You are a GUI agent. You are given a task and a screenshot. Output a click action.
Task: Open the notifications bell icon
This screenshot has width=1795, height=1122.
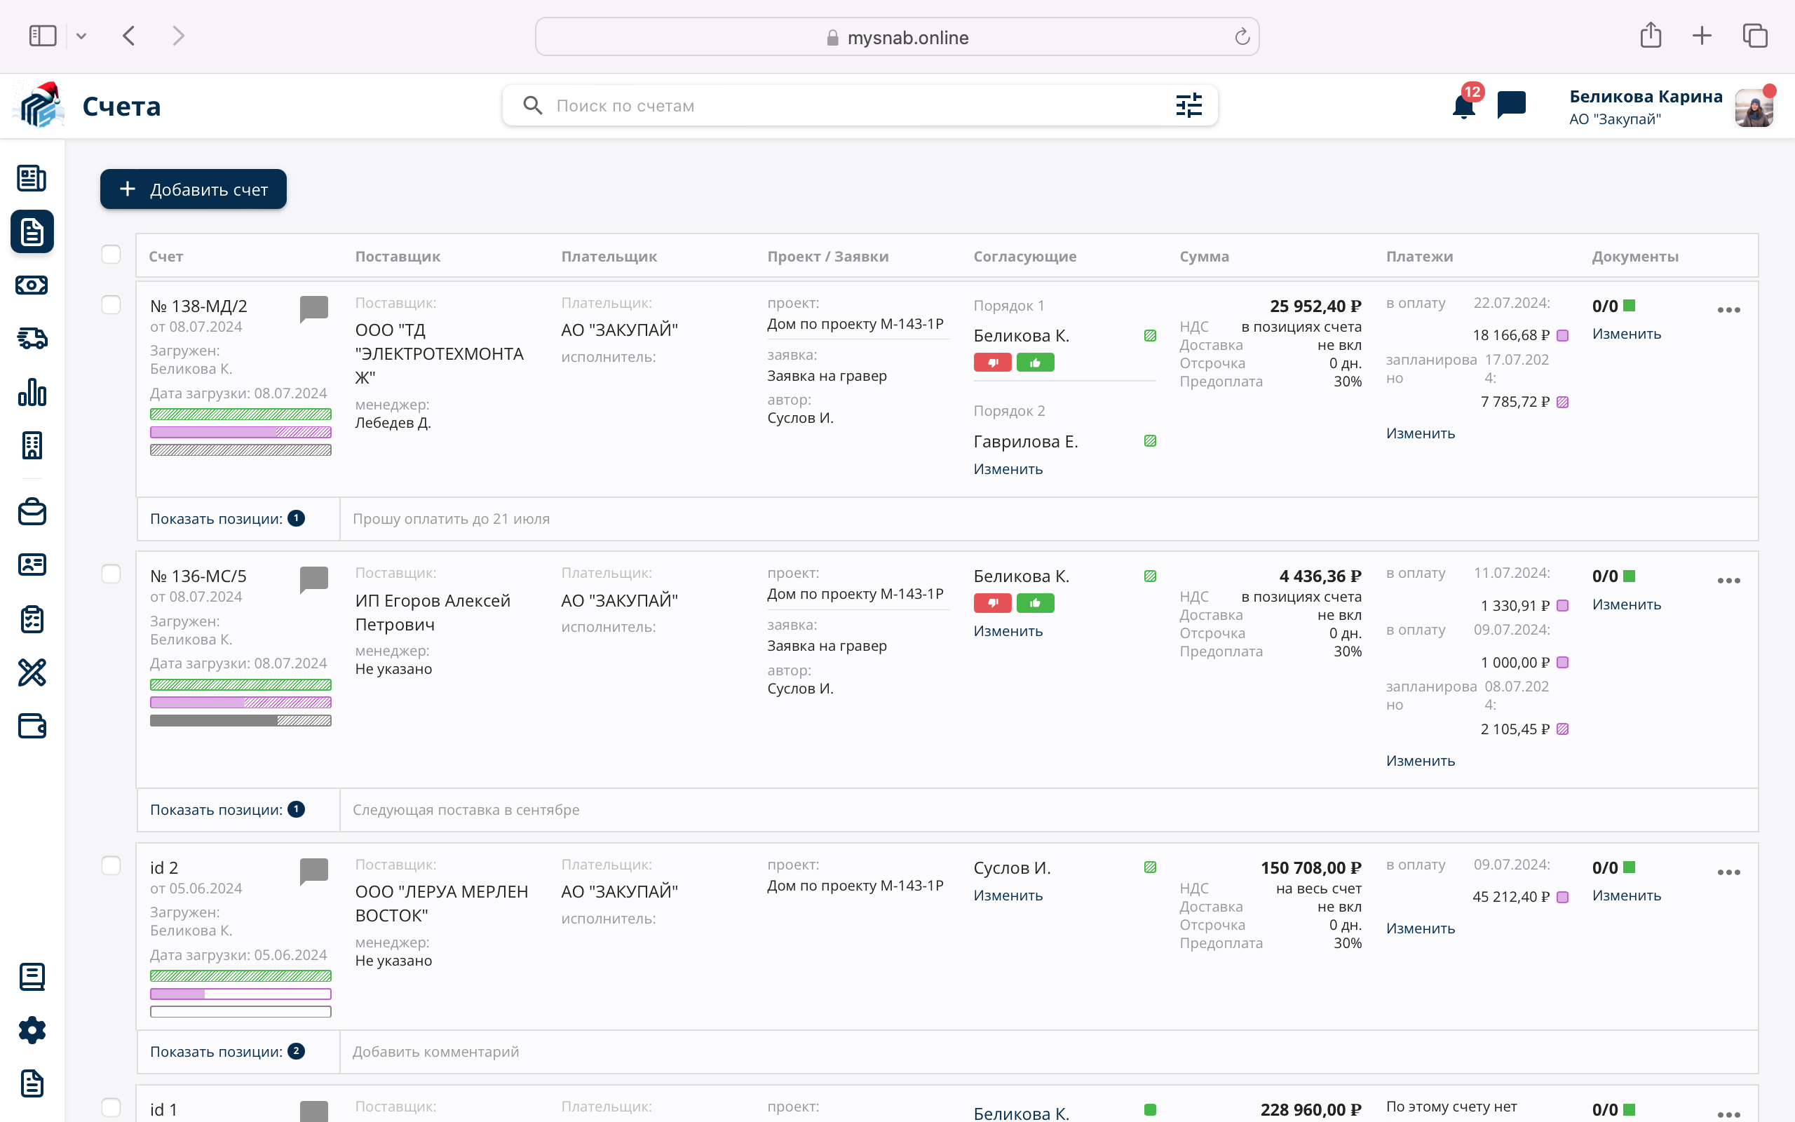coord(1463,106)
